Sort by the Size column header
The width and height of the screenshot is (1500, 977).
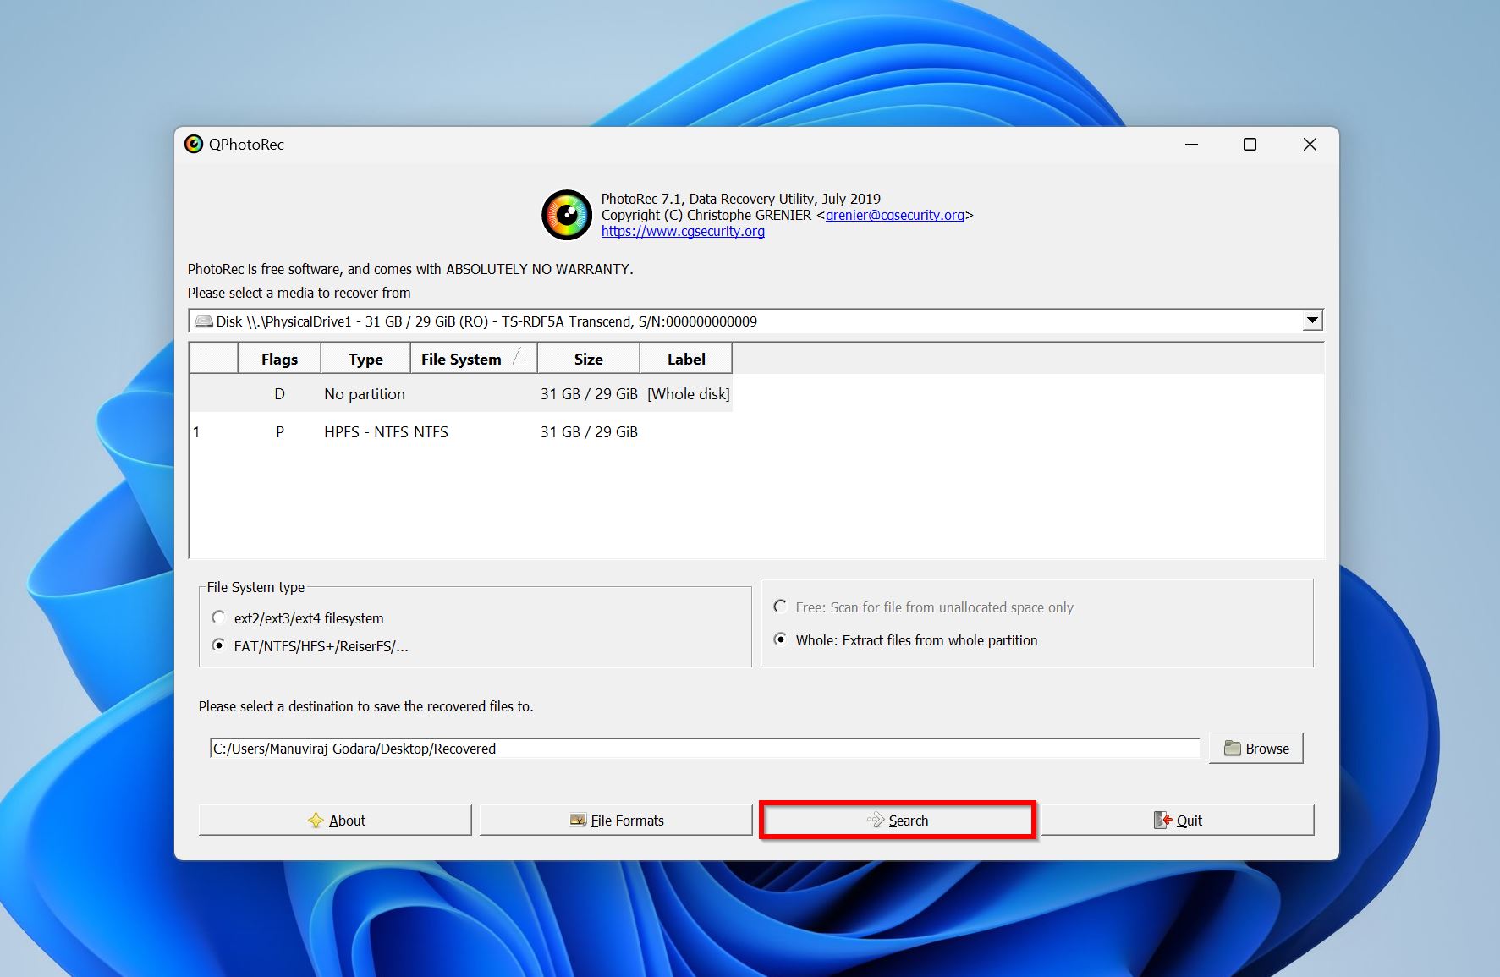coord(588,359)
